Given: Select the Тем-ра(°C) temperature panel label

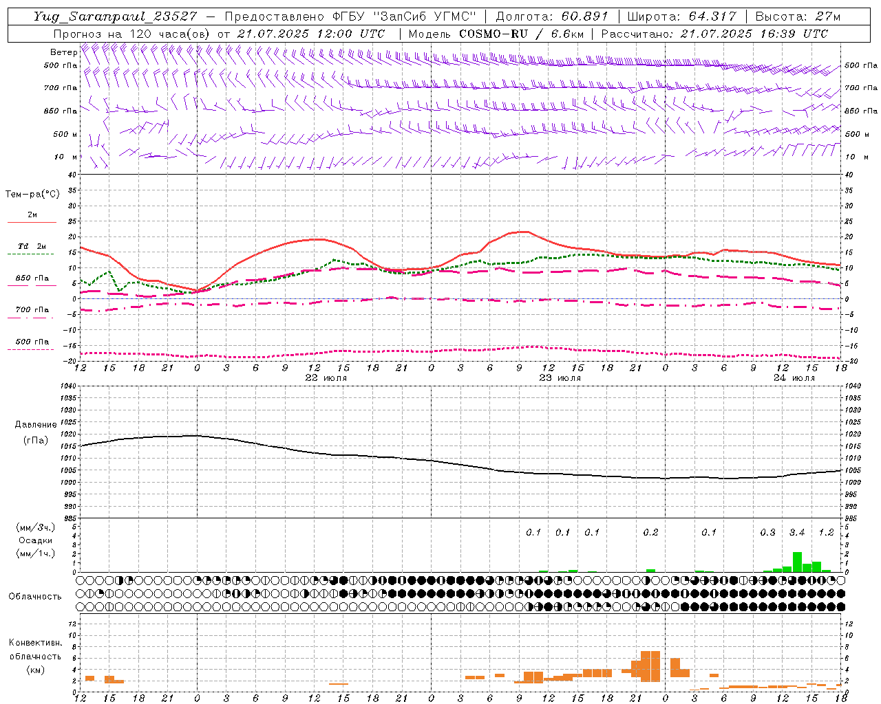Looking at the screenshot, I should 32,195.
